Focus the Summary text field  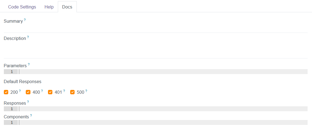point(155,28)
